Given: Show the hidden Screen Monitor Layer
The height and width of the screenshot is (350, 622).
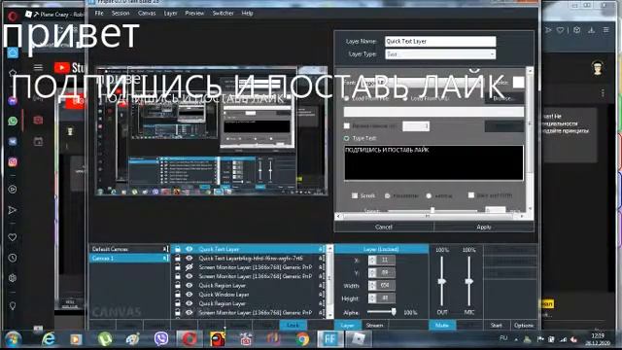Looking at the screenshot, I should pyautogui.click(x=190, y=267).
